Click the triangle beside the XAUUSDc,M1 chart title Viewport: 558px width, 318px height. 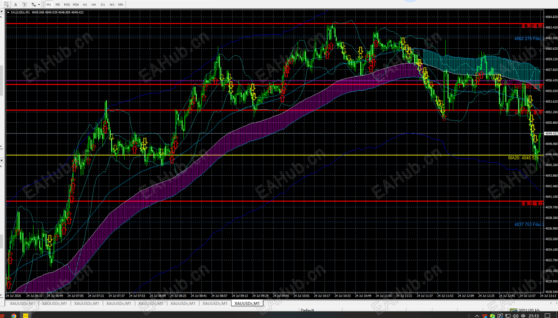[8, 13]
